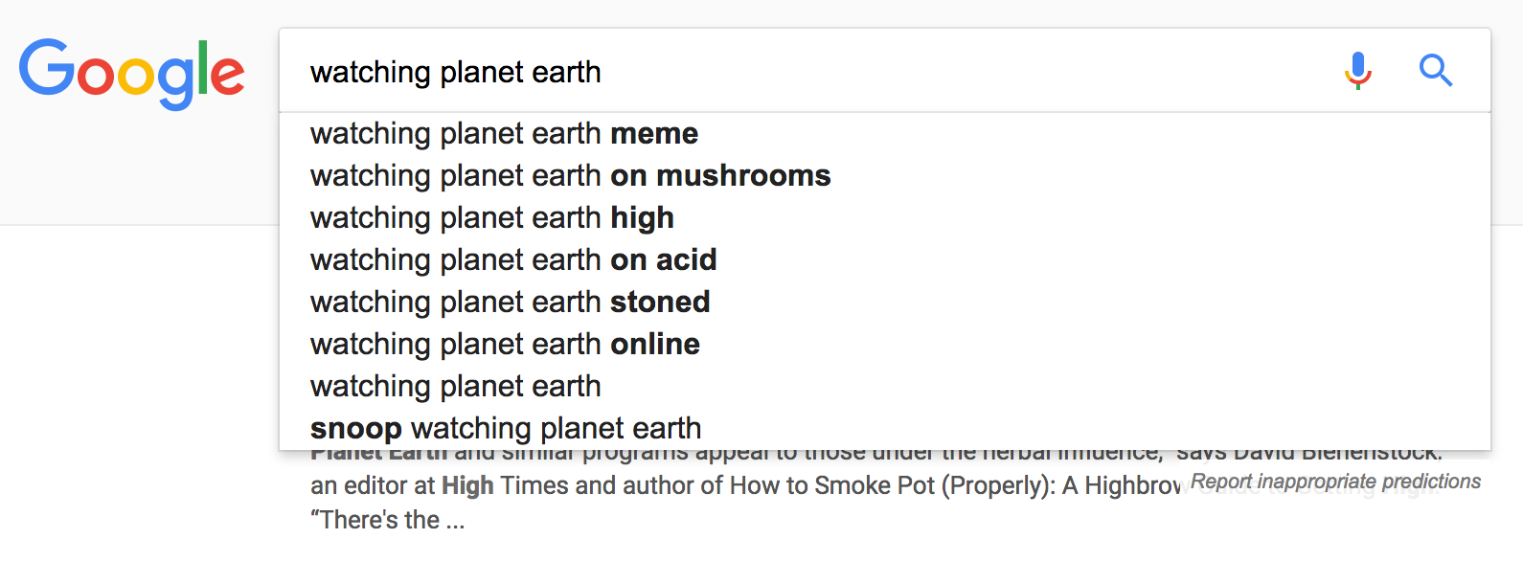Pick the 'watching planet earth high' suggestion

[884, 218]
